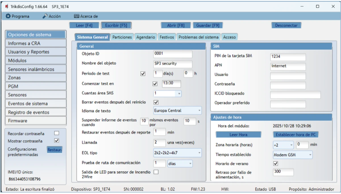Toggle the Periodo de test checkbox

[x=143, y=73]
